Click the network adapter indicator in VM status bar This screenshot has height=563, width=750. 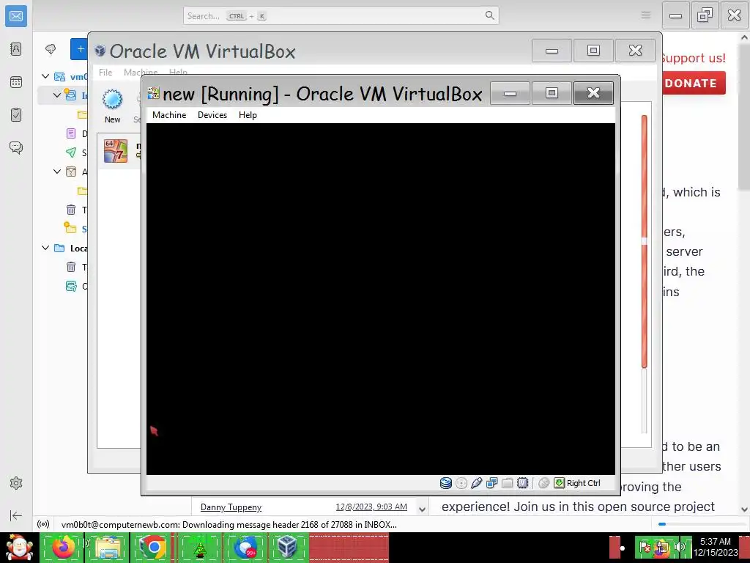[491, 483]
